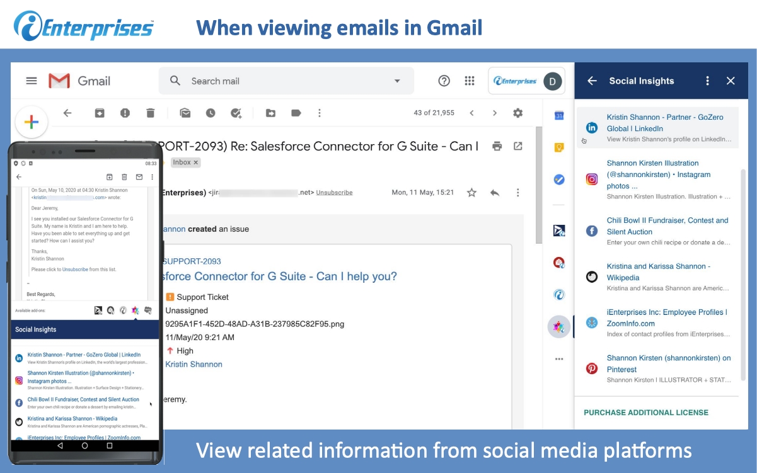The width and height of the screenshot is (757, 473).
Task: Tap phone email back arrow
Action: (x=19, y=177)
